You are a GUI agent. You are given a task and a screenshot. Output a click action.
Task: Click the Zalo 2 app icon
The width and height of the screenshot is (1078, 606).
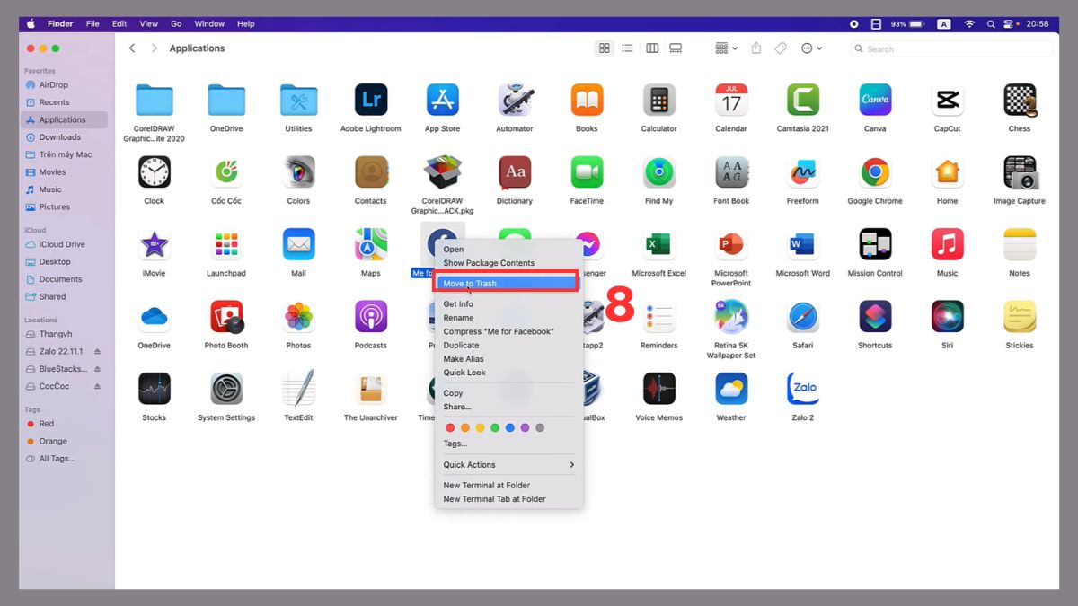(803, 388)
